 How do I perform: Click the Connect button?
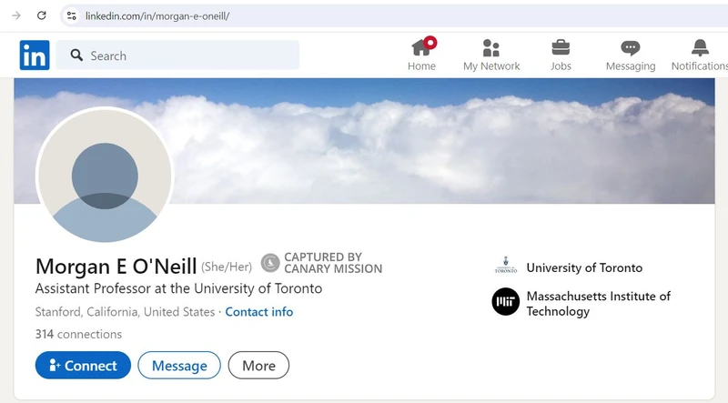(x=83, y=366)
